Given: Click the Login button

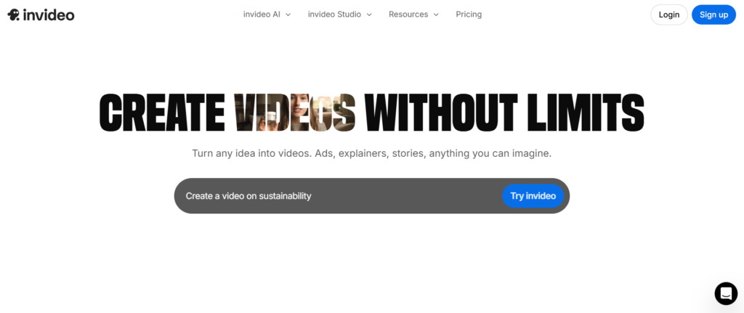Looking at the screenshot, I should click(669, 15).
